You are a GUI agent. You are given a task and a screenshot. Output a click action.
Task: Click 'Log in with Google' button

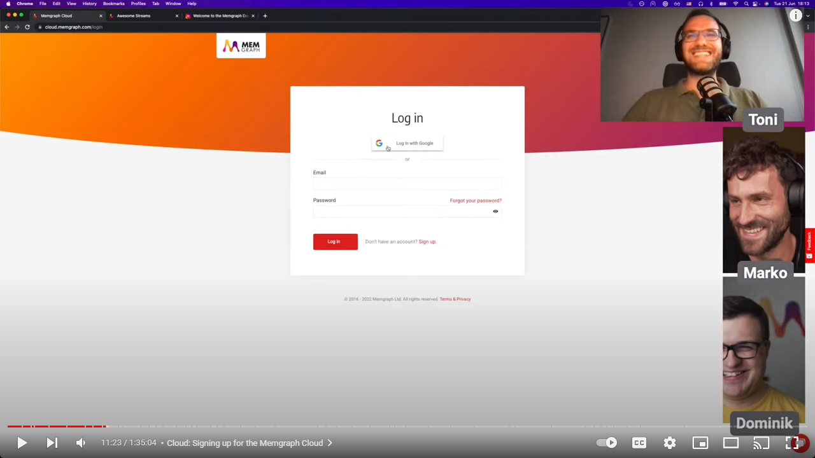(407, 143)
